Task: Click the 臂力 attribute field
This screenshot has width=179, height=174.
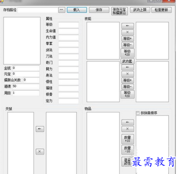Action: tap(69, 69)
